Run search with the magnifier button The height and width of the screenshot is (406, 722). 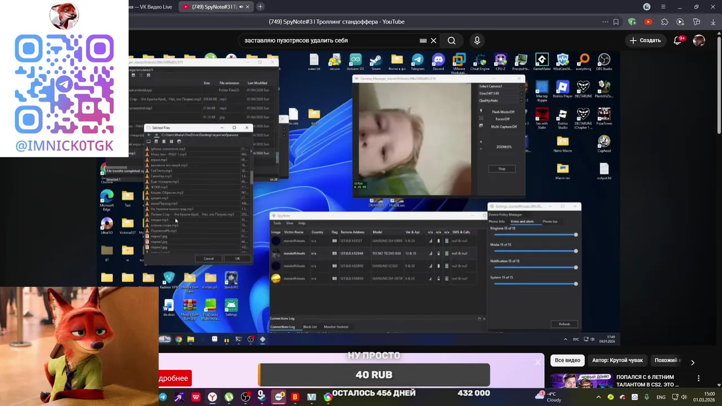(x=451, y=41)
